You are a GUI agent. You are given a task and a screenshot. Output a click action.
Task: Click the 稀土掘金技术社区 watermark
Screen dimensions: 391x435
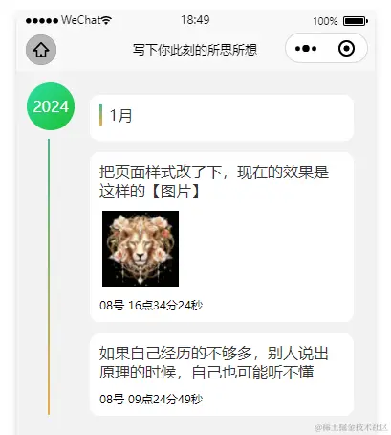click(x=351, y=427)
